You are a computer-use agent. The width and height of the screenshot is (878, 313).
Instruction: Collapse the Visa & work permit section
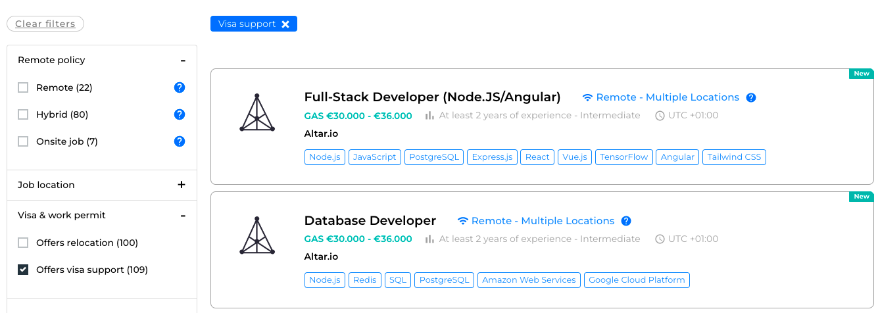point(183,216)
